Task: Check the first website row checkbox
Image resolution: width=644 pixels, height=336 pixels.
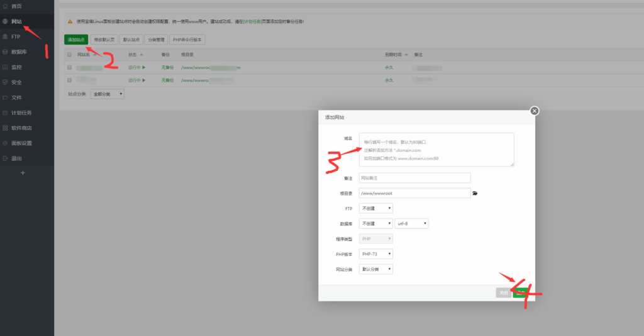Action: (69, 67)
